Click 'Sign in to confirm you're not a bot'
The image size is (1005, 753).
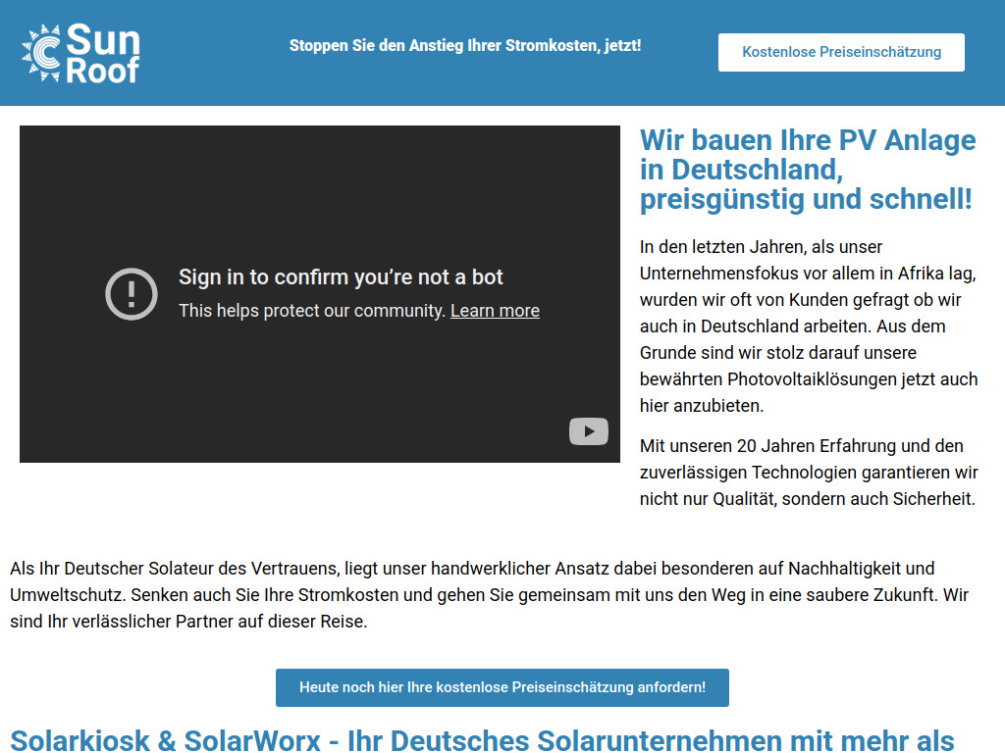341,277
